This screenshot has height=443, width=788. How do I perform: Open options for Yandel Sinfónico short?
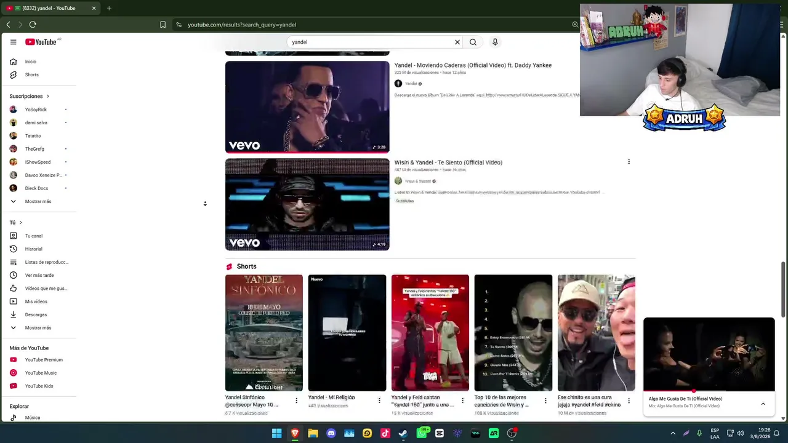click(x=296, y=401)
